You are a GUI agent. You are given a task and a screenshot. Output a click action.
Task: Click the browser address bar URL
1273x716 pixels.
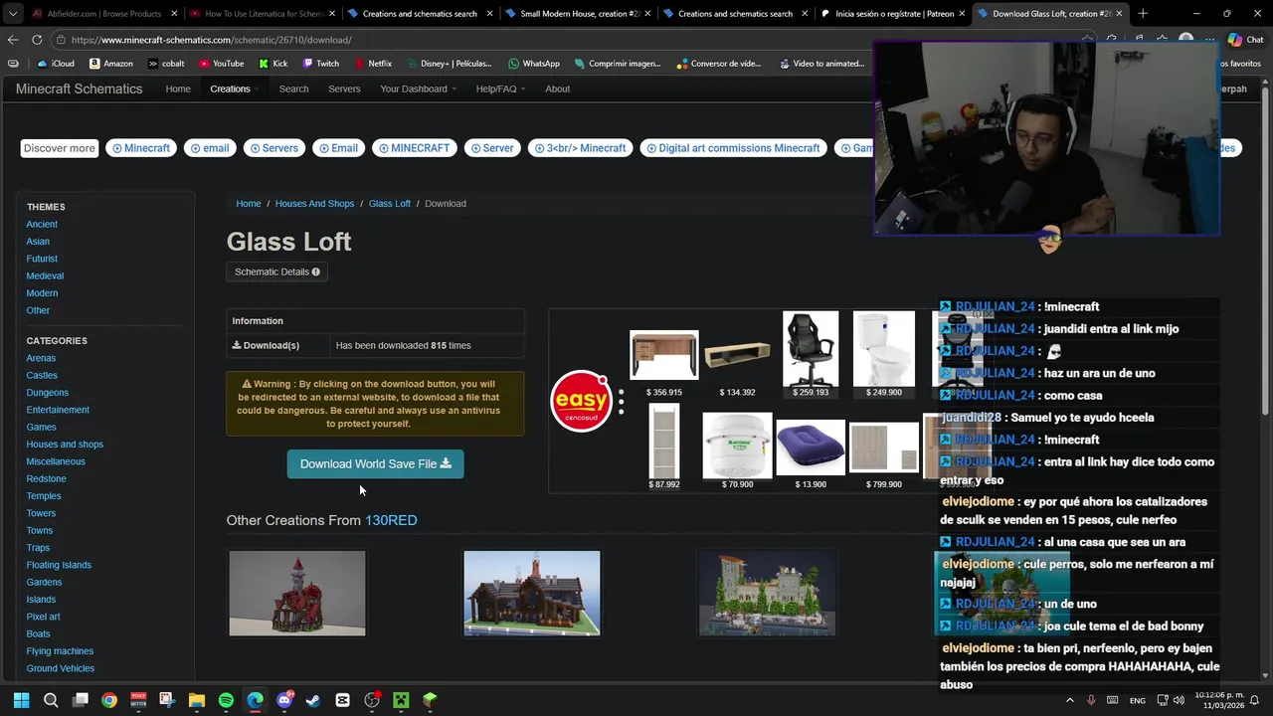pyautogui.click(x=212, y=40)
